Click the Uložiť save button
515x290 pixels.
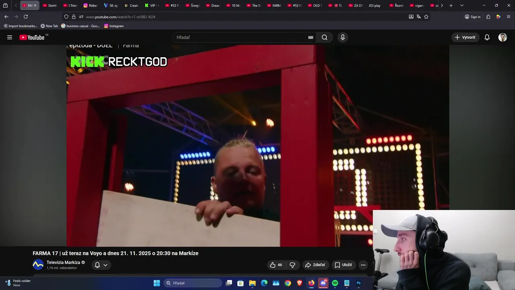[343, 265]
